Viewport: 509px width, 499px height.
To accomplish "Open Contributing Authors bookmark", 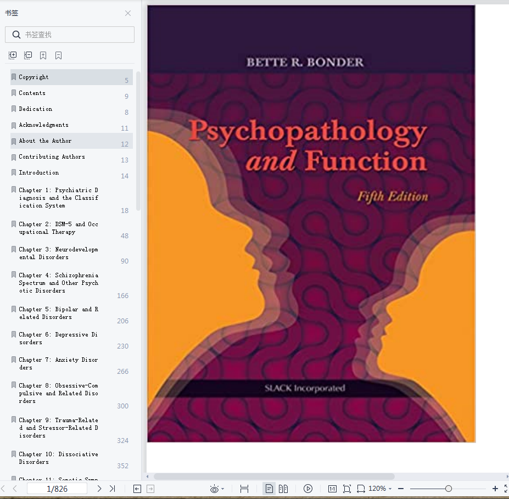I will point(71,156).
